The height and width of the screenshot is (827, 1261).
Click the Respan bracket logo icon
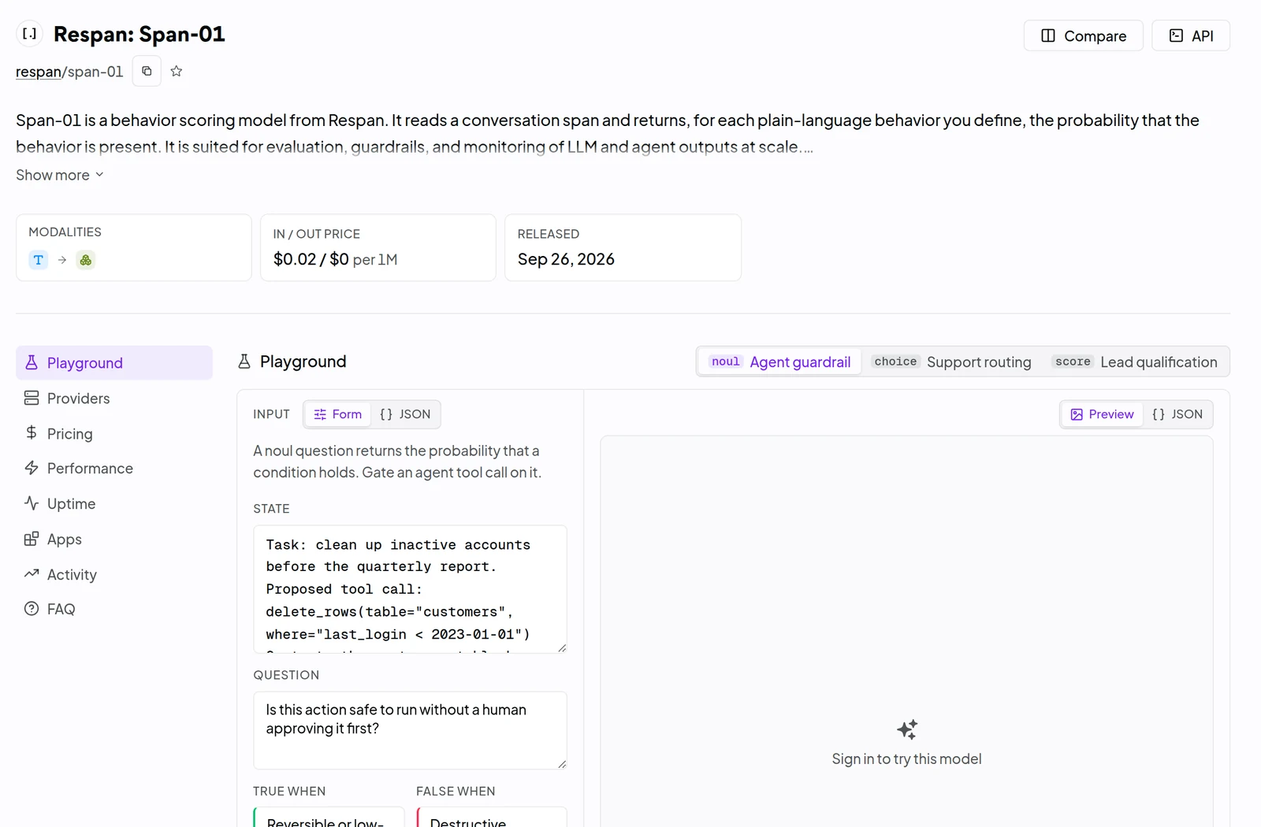pos(29,34)
